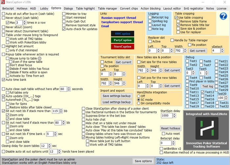Image resolution: width=230 pixels, height=165 pixels.
Task: Toggle Test10 debug checkbox
Action: [187, 89]
